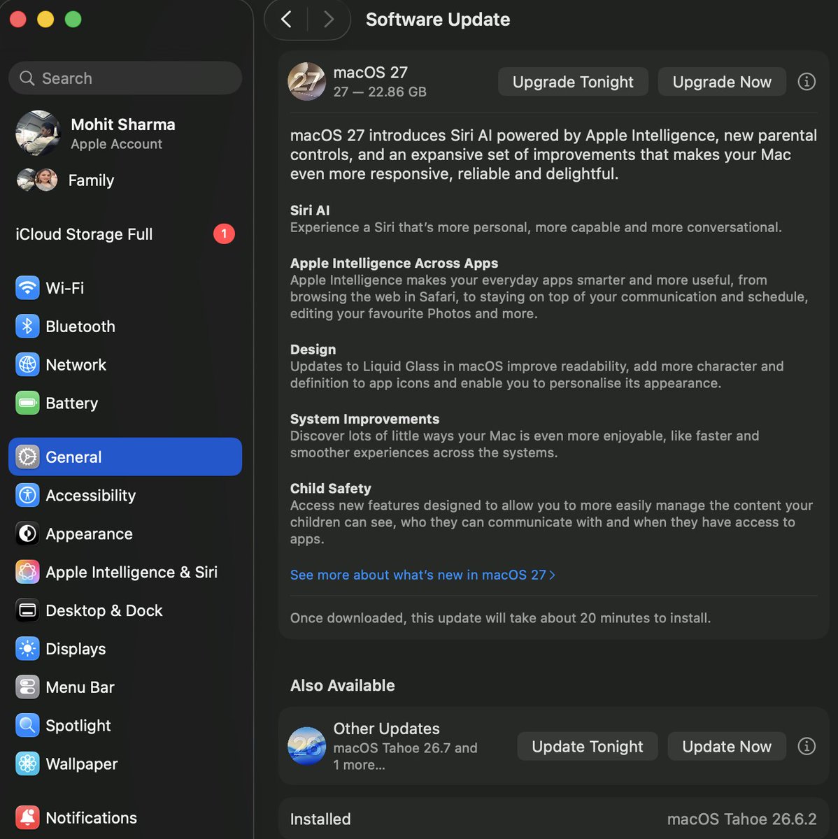
Task: Click 'macOS Tahoe 26.7 and 1 more…' text
Action: pos(405,756)
